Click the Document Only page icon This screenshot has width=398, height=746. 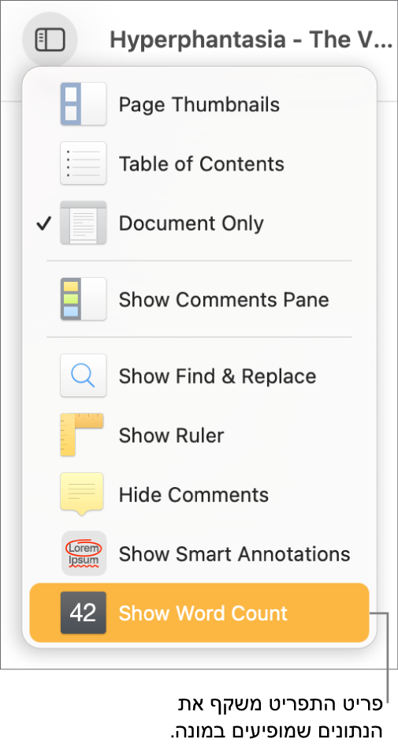83,223
